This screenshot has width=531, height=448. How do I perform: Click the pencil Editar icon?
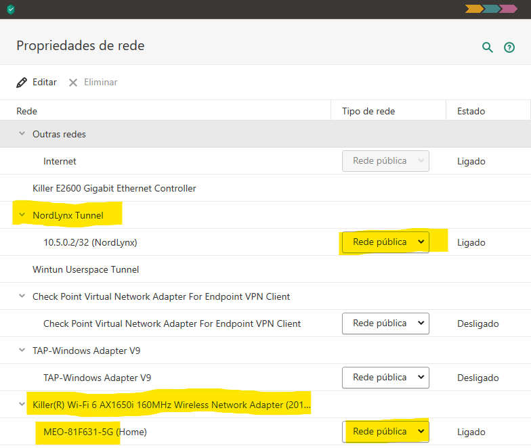22,83
